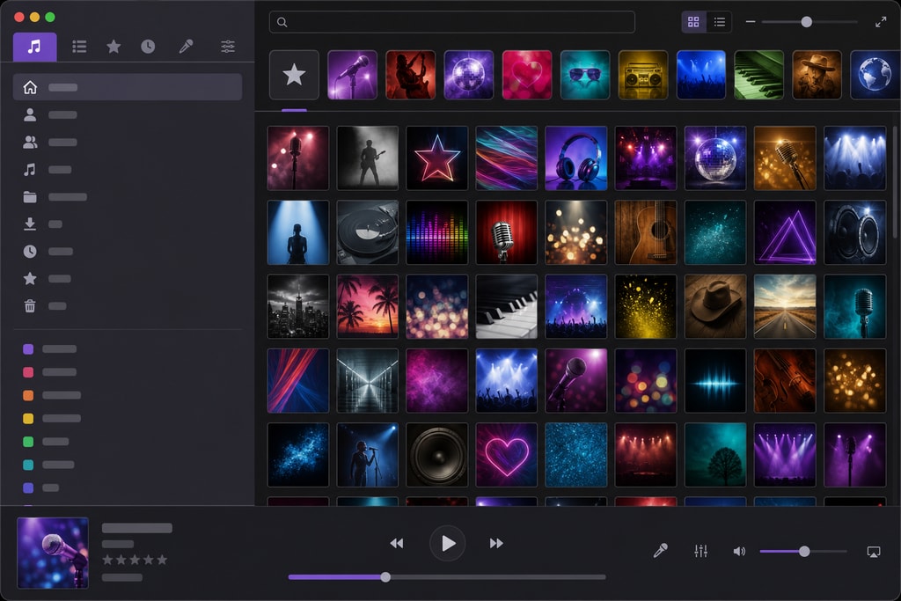Select the orange color tag
Viewport: 901px width, 601px height.
tap(28, 395)
